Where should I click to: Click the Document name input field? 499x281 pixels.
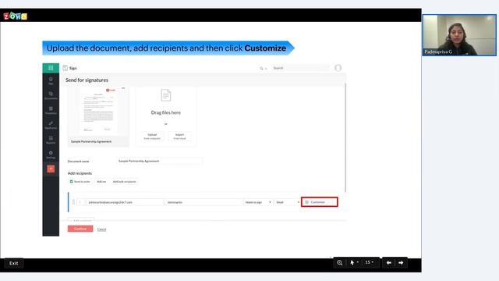[159, 162]
